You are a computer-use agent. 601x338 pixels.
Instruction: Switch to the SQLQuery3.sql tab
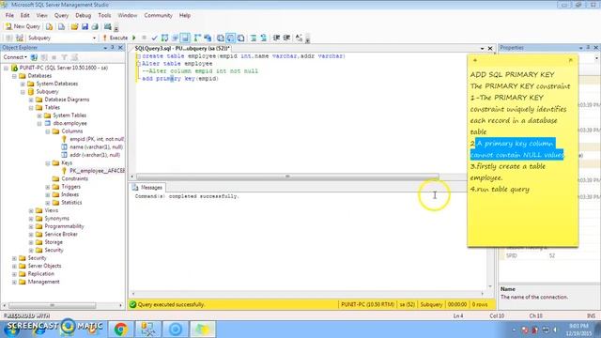(x=182, y=48)
